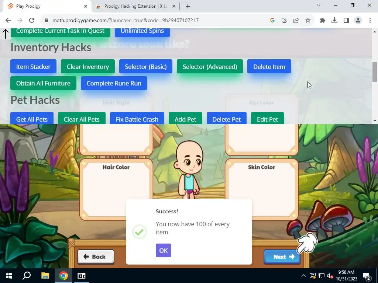This screenshot has height=283, width=378.
Task: Click the green success checkmark icon
Action: coord(140,232)
